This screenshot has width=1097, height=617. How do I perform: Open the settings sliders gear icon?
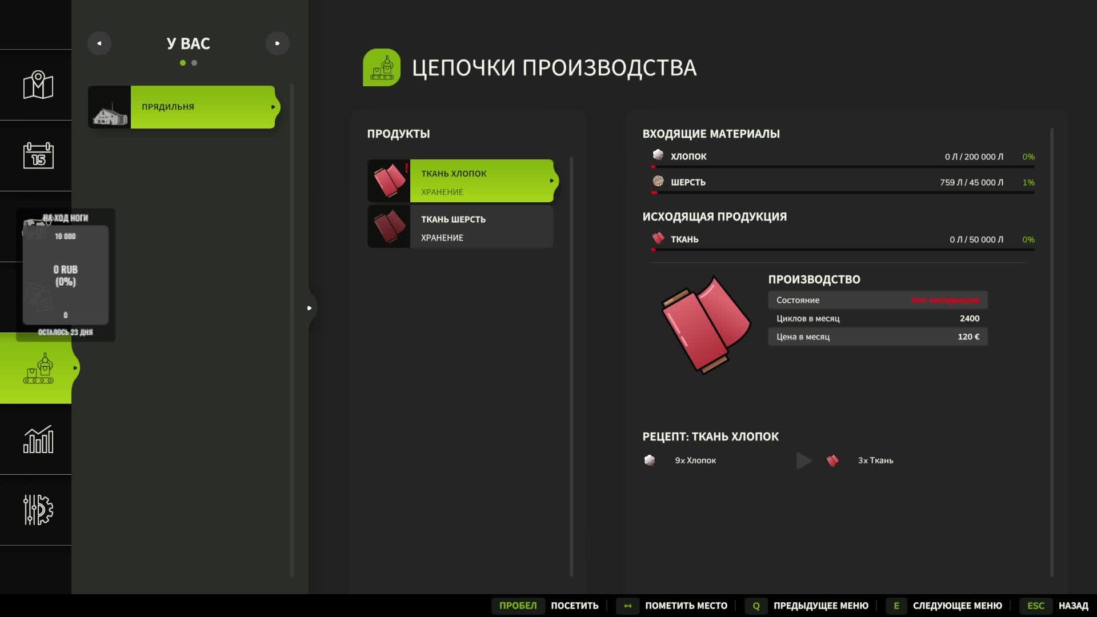38,510
